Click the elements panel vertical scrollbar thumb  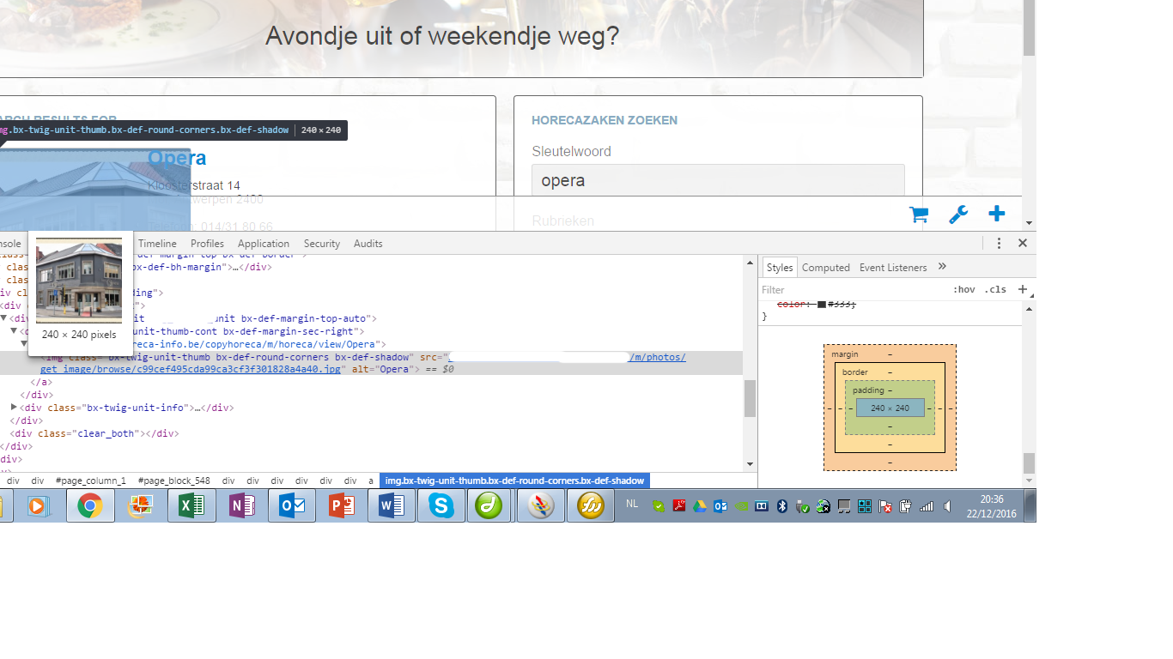coord(750,399)
